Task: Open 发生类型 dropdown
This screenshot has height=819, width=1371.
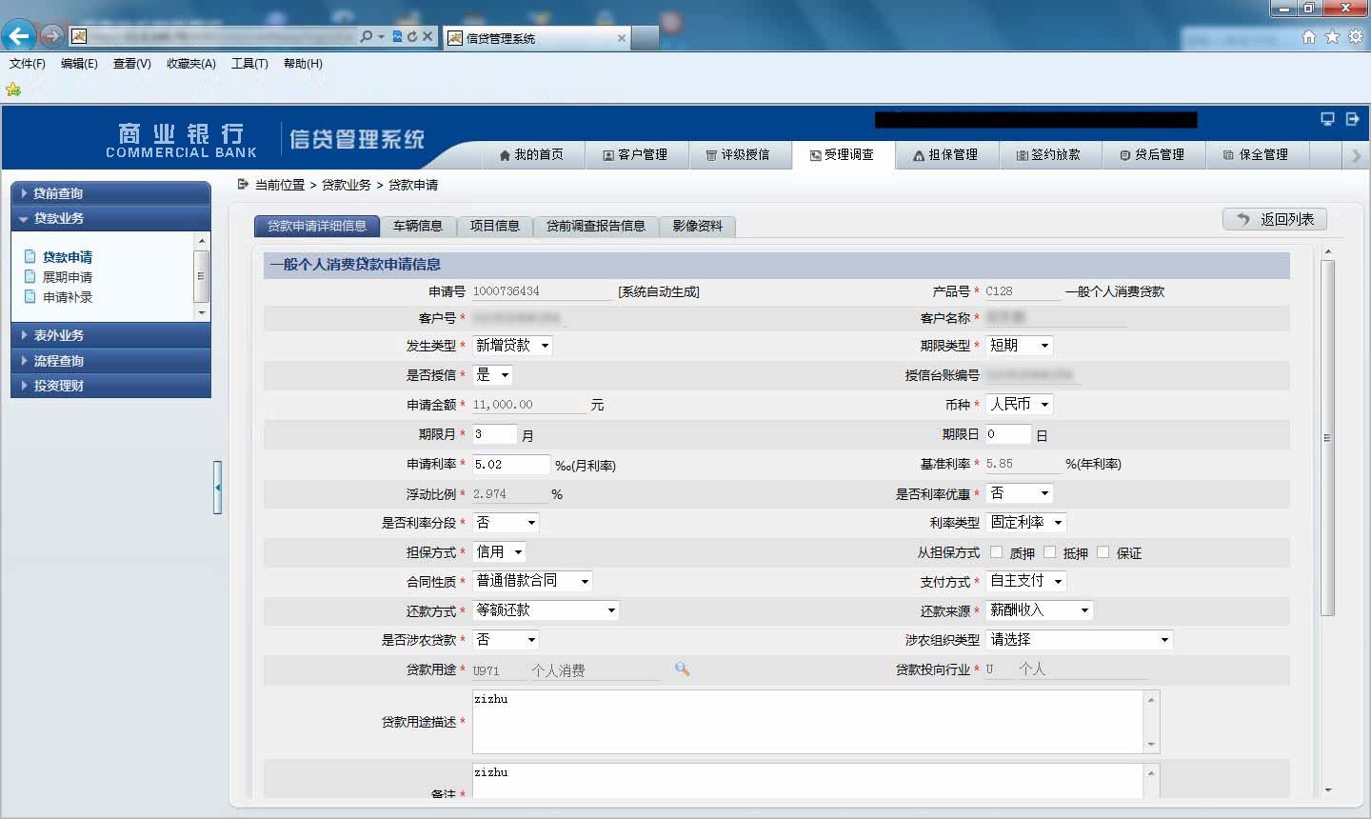Action: pos(512,346)
